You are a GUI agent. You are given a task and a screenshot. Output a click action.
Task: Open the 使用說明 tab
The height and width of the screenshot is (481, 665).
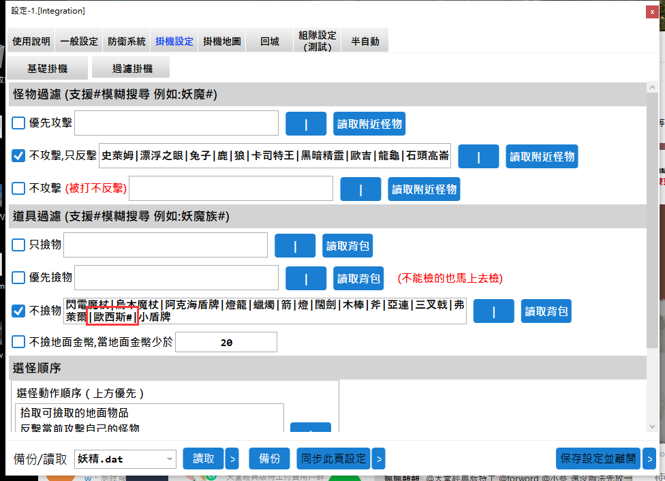pos(31,41)
